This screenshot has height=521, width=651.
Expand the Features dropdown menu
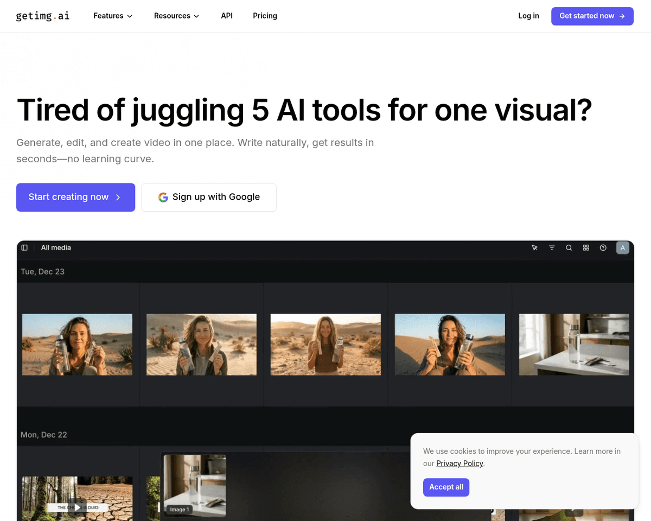(x=113, y=16)
